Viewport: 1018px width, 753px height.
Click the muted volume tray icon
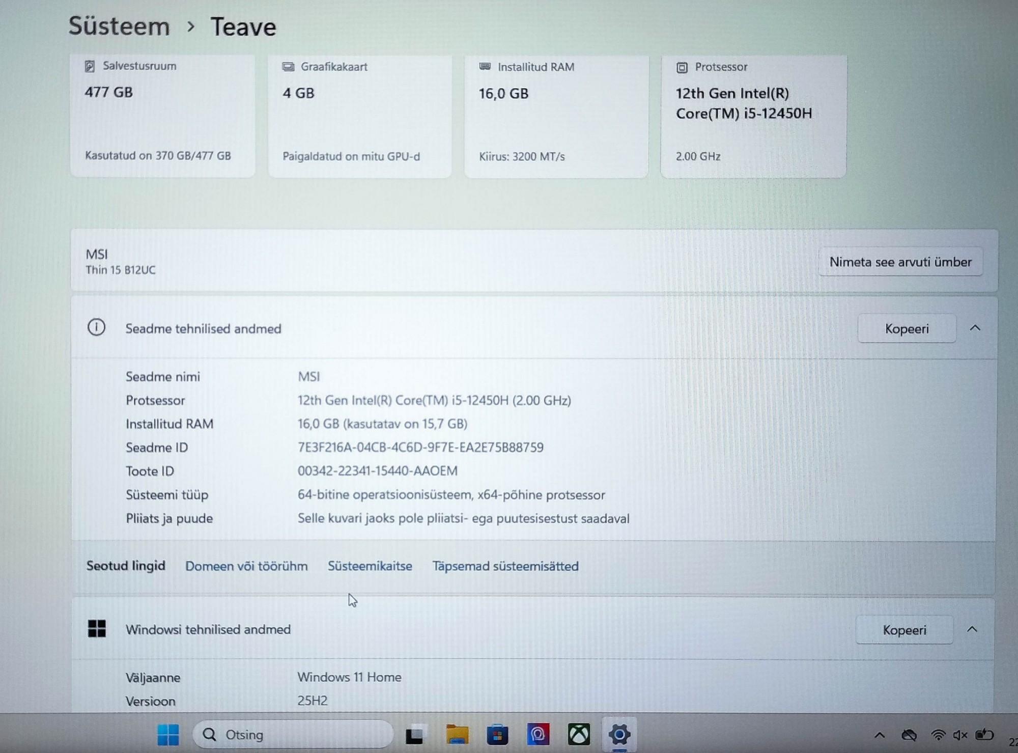click(960, 735)
